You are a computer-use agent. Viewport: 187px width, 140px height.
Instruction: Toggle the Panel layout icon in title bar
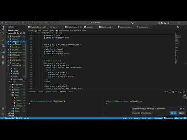pos(165,23)
